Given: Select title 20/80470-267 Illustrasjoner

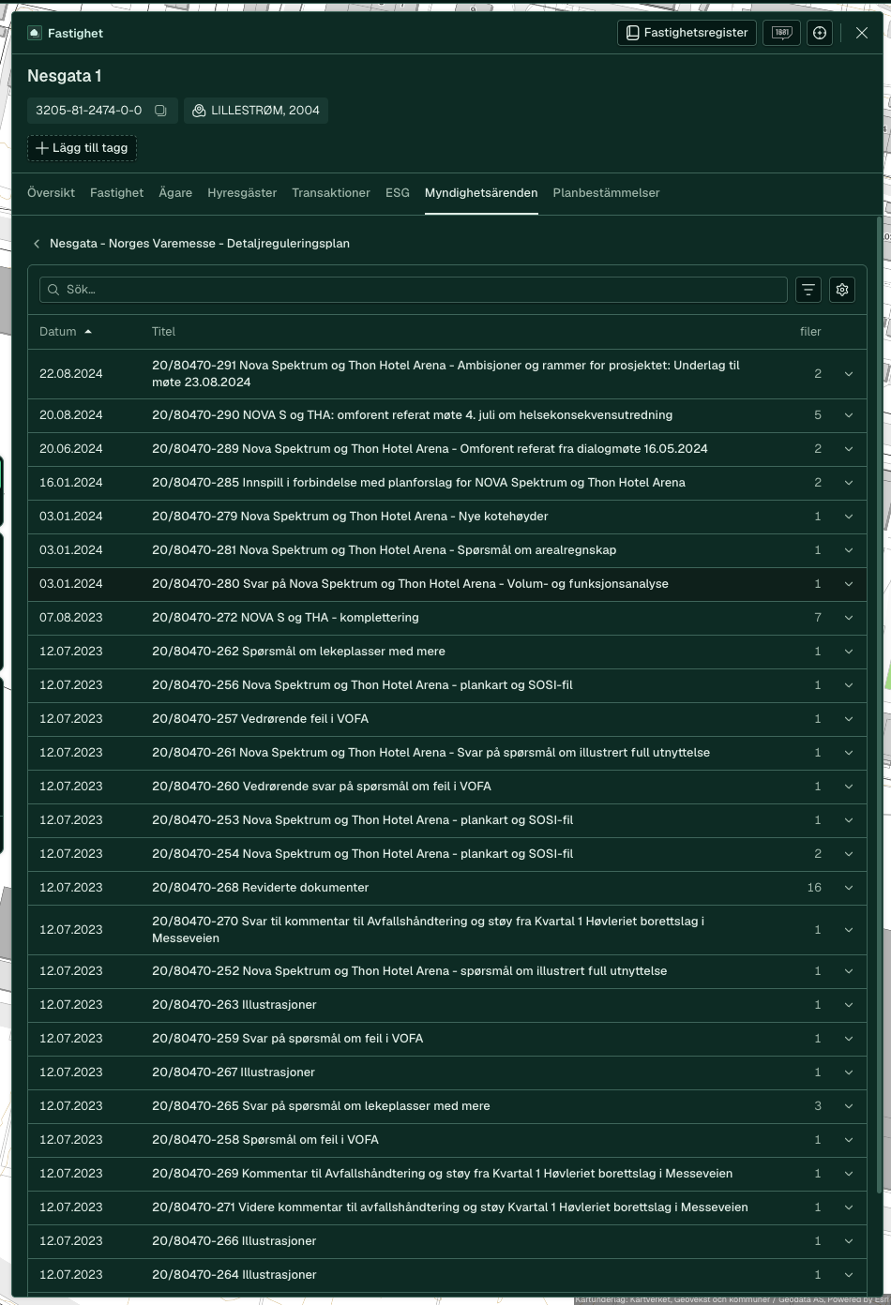Looking at the screenshot, I should (234, 1072).
